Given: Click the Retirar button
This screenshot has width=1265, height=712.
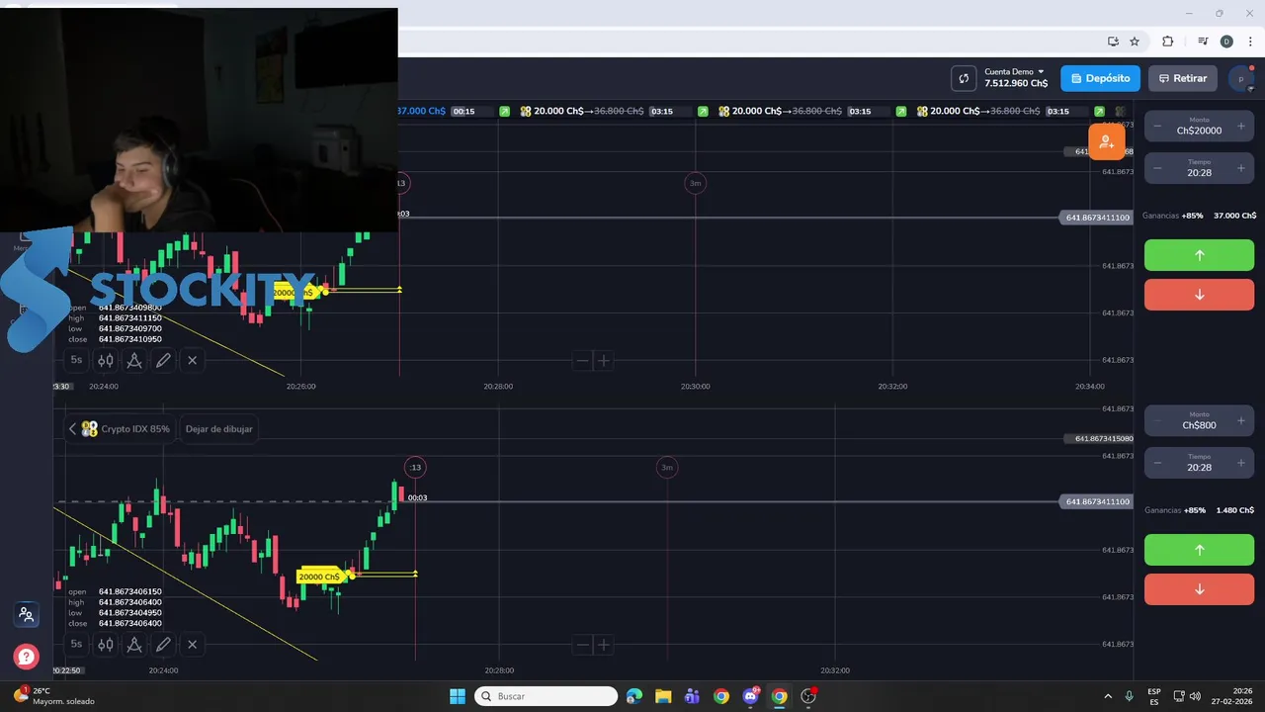Looking at the screenshot, I should 1183,78.
